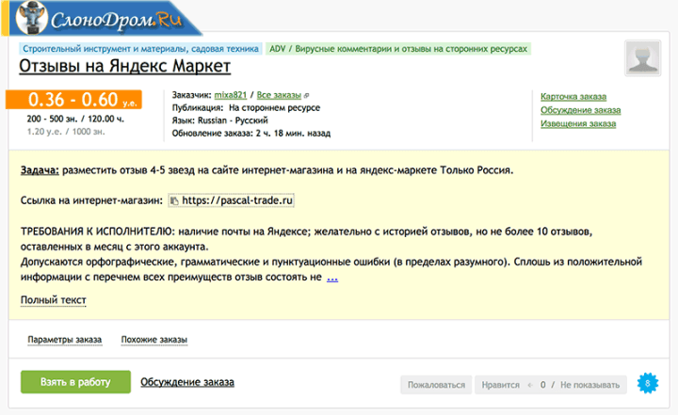Switch to Похожие заказы tab
This screenshot has width=678, height=415.
point(153,340)
